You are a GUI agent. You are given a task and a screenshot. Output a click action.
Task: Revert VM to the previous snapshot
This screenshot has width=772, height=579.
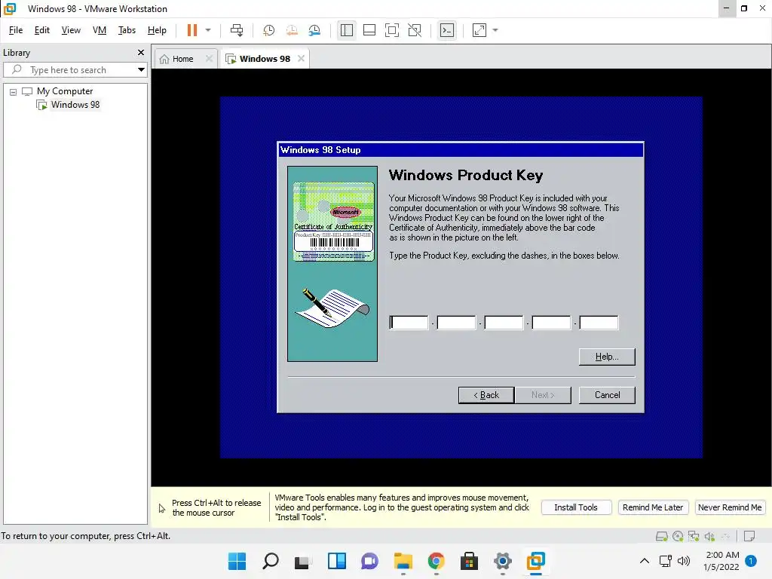[292, 30]
